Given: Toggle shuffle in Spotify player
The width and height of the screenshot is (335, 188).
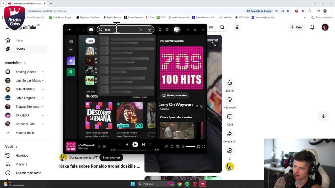Looking at the screenshot, I should 120,144.
